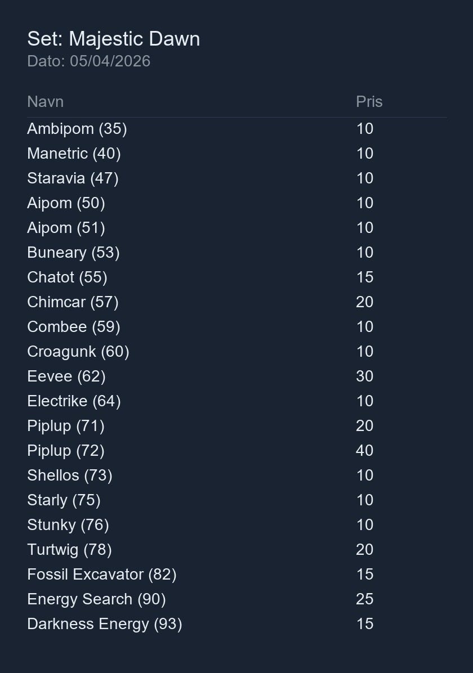Image resolution: width=473 pixels, height=673 pixels.
Task: Select the Aipom (50) row
Action: coord(236,203)
